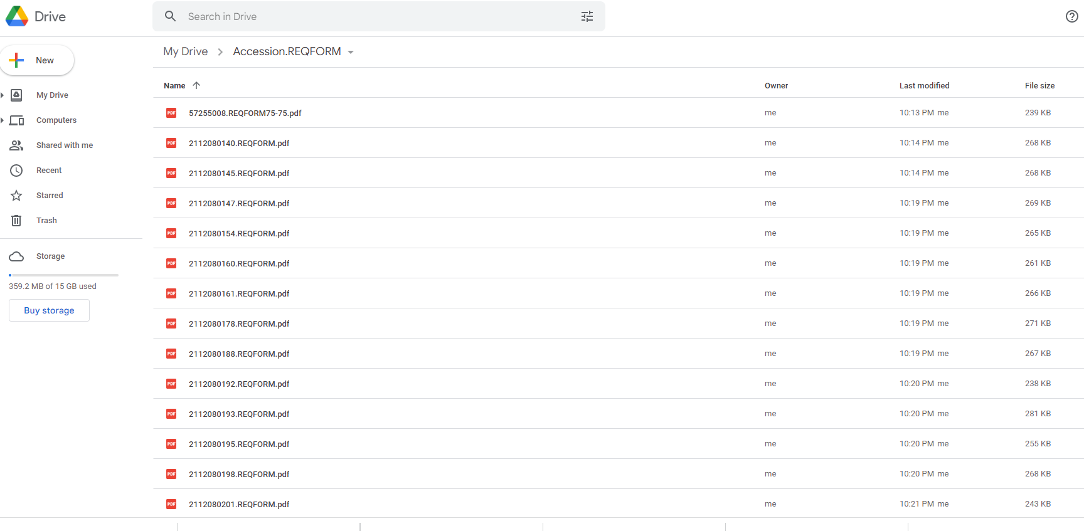Open Recent files
The image size is (1084, 531).
coord(49,171)
